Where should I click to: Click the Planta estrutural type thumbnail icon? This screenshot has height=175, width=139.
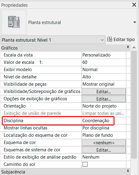coord(14,22)
